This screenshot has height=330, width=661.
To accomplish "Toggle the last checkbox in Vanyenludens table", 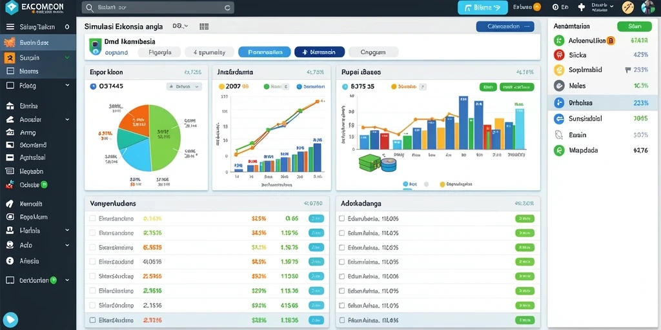I will coord(92,320).
